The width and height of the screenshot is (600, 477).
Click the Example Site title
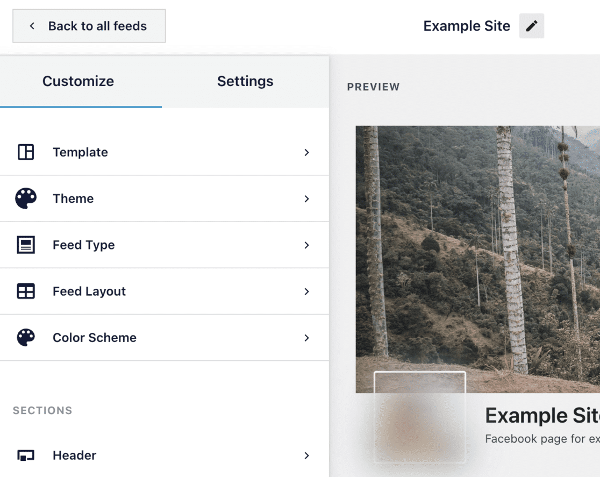(467, 25)
